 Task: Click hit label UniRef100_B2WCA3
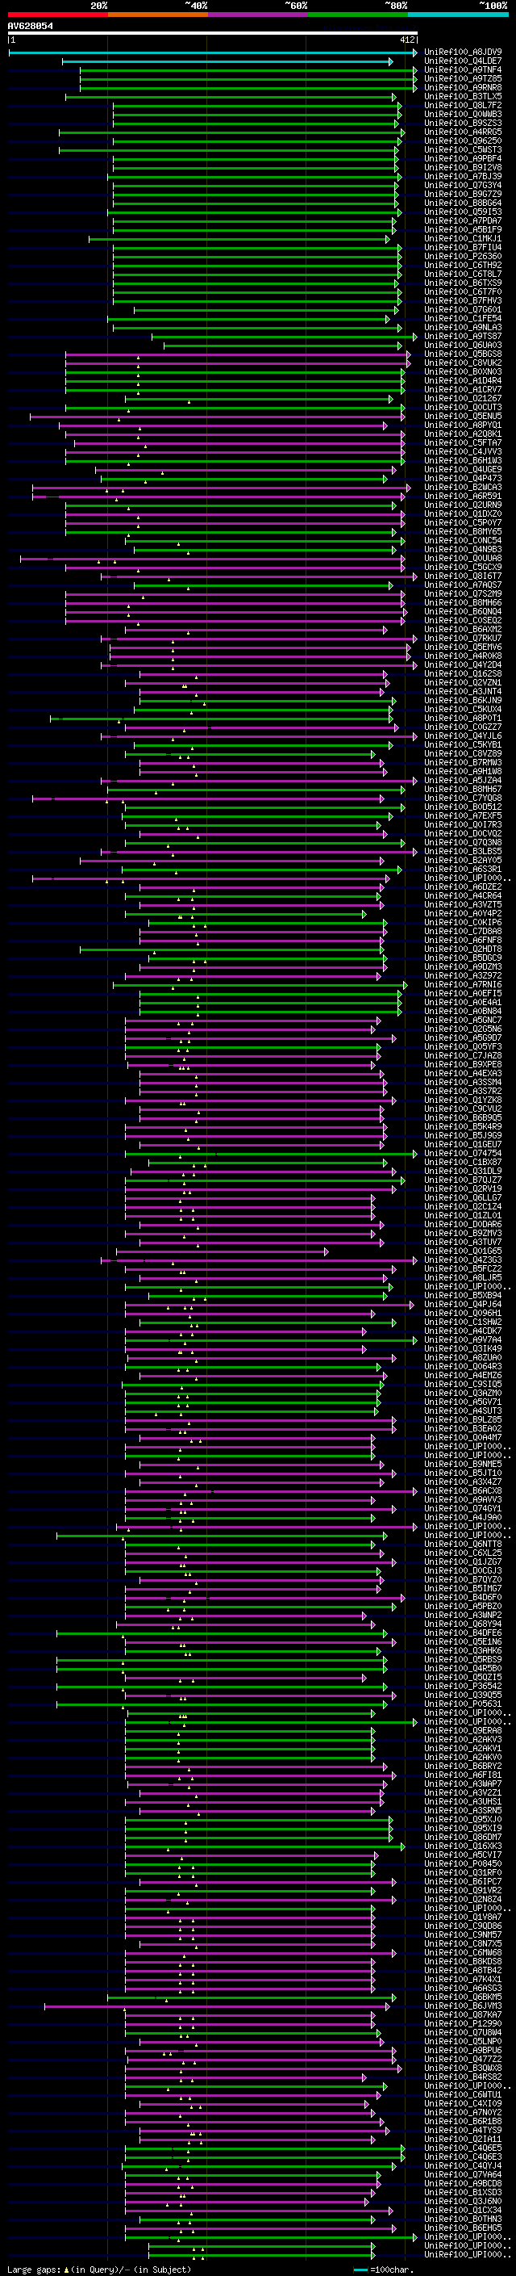[463, 488]
